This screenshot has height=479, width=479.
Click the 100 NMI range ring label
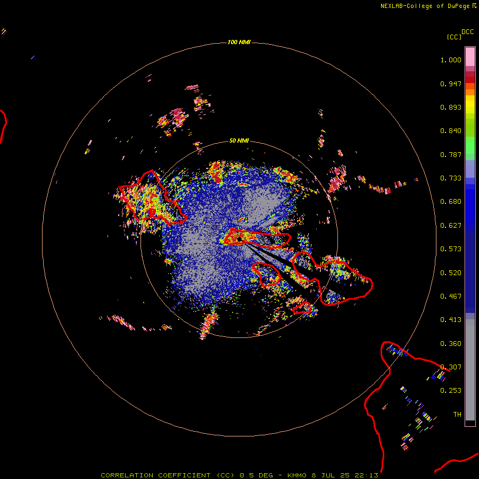pyautogui.click(x=239, y=42)
